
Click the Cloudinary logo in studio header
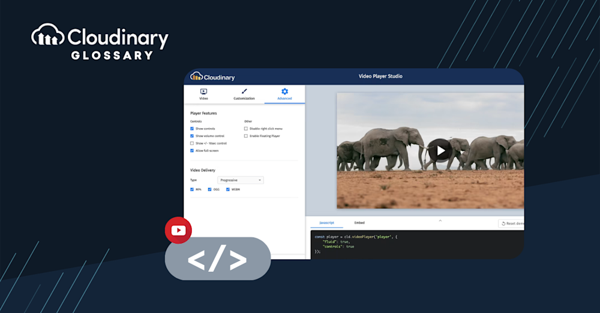click(212, 77)
